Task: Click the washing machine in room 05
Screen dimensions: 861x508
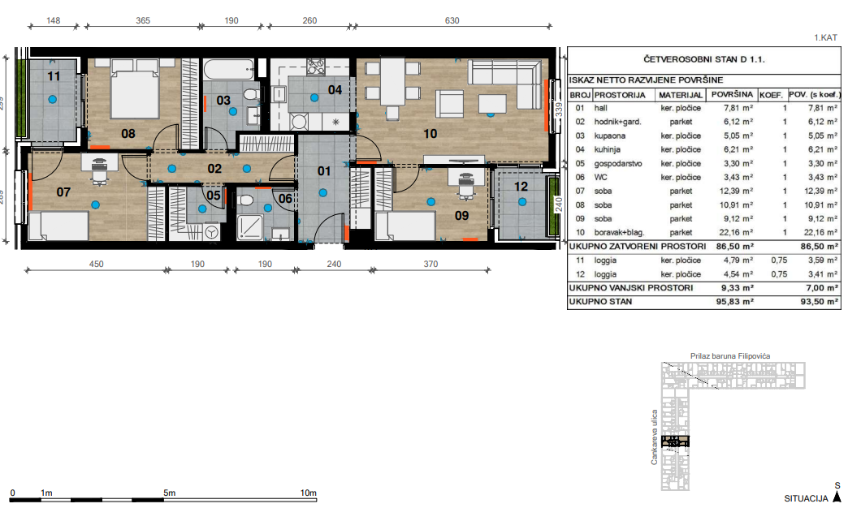Action: click(x=211, y=233)
